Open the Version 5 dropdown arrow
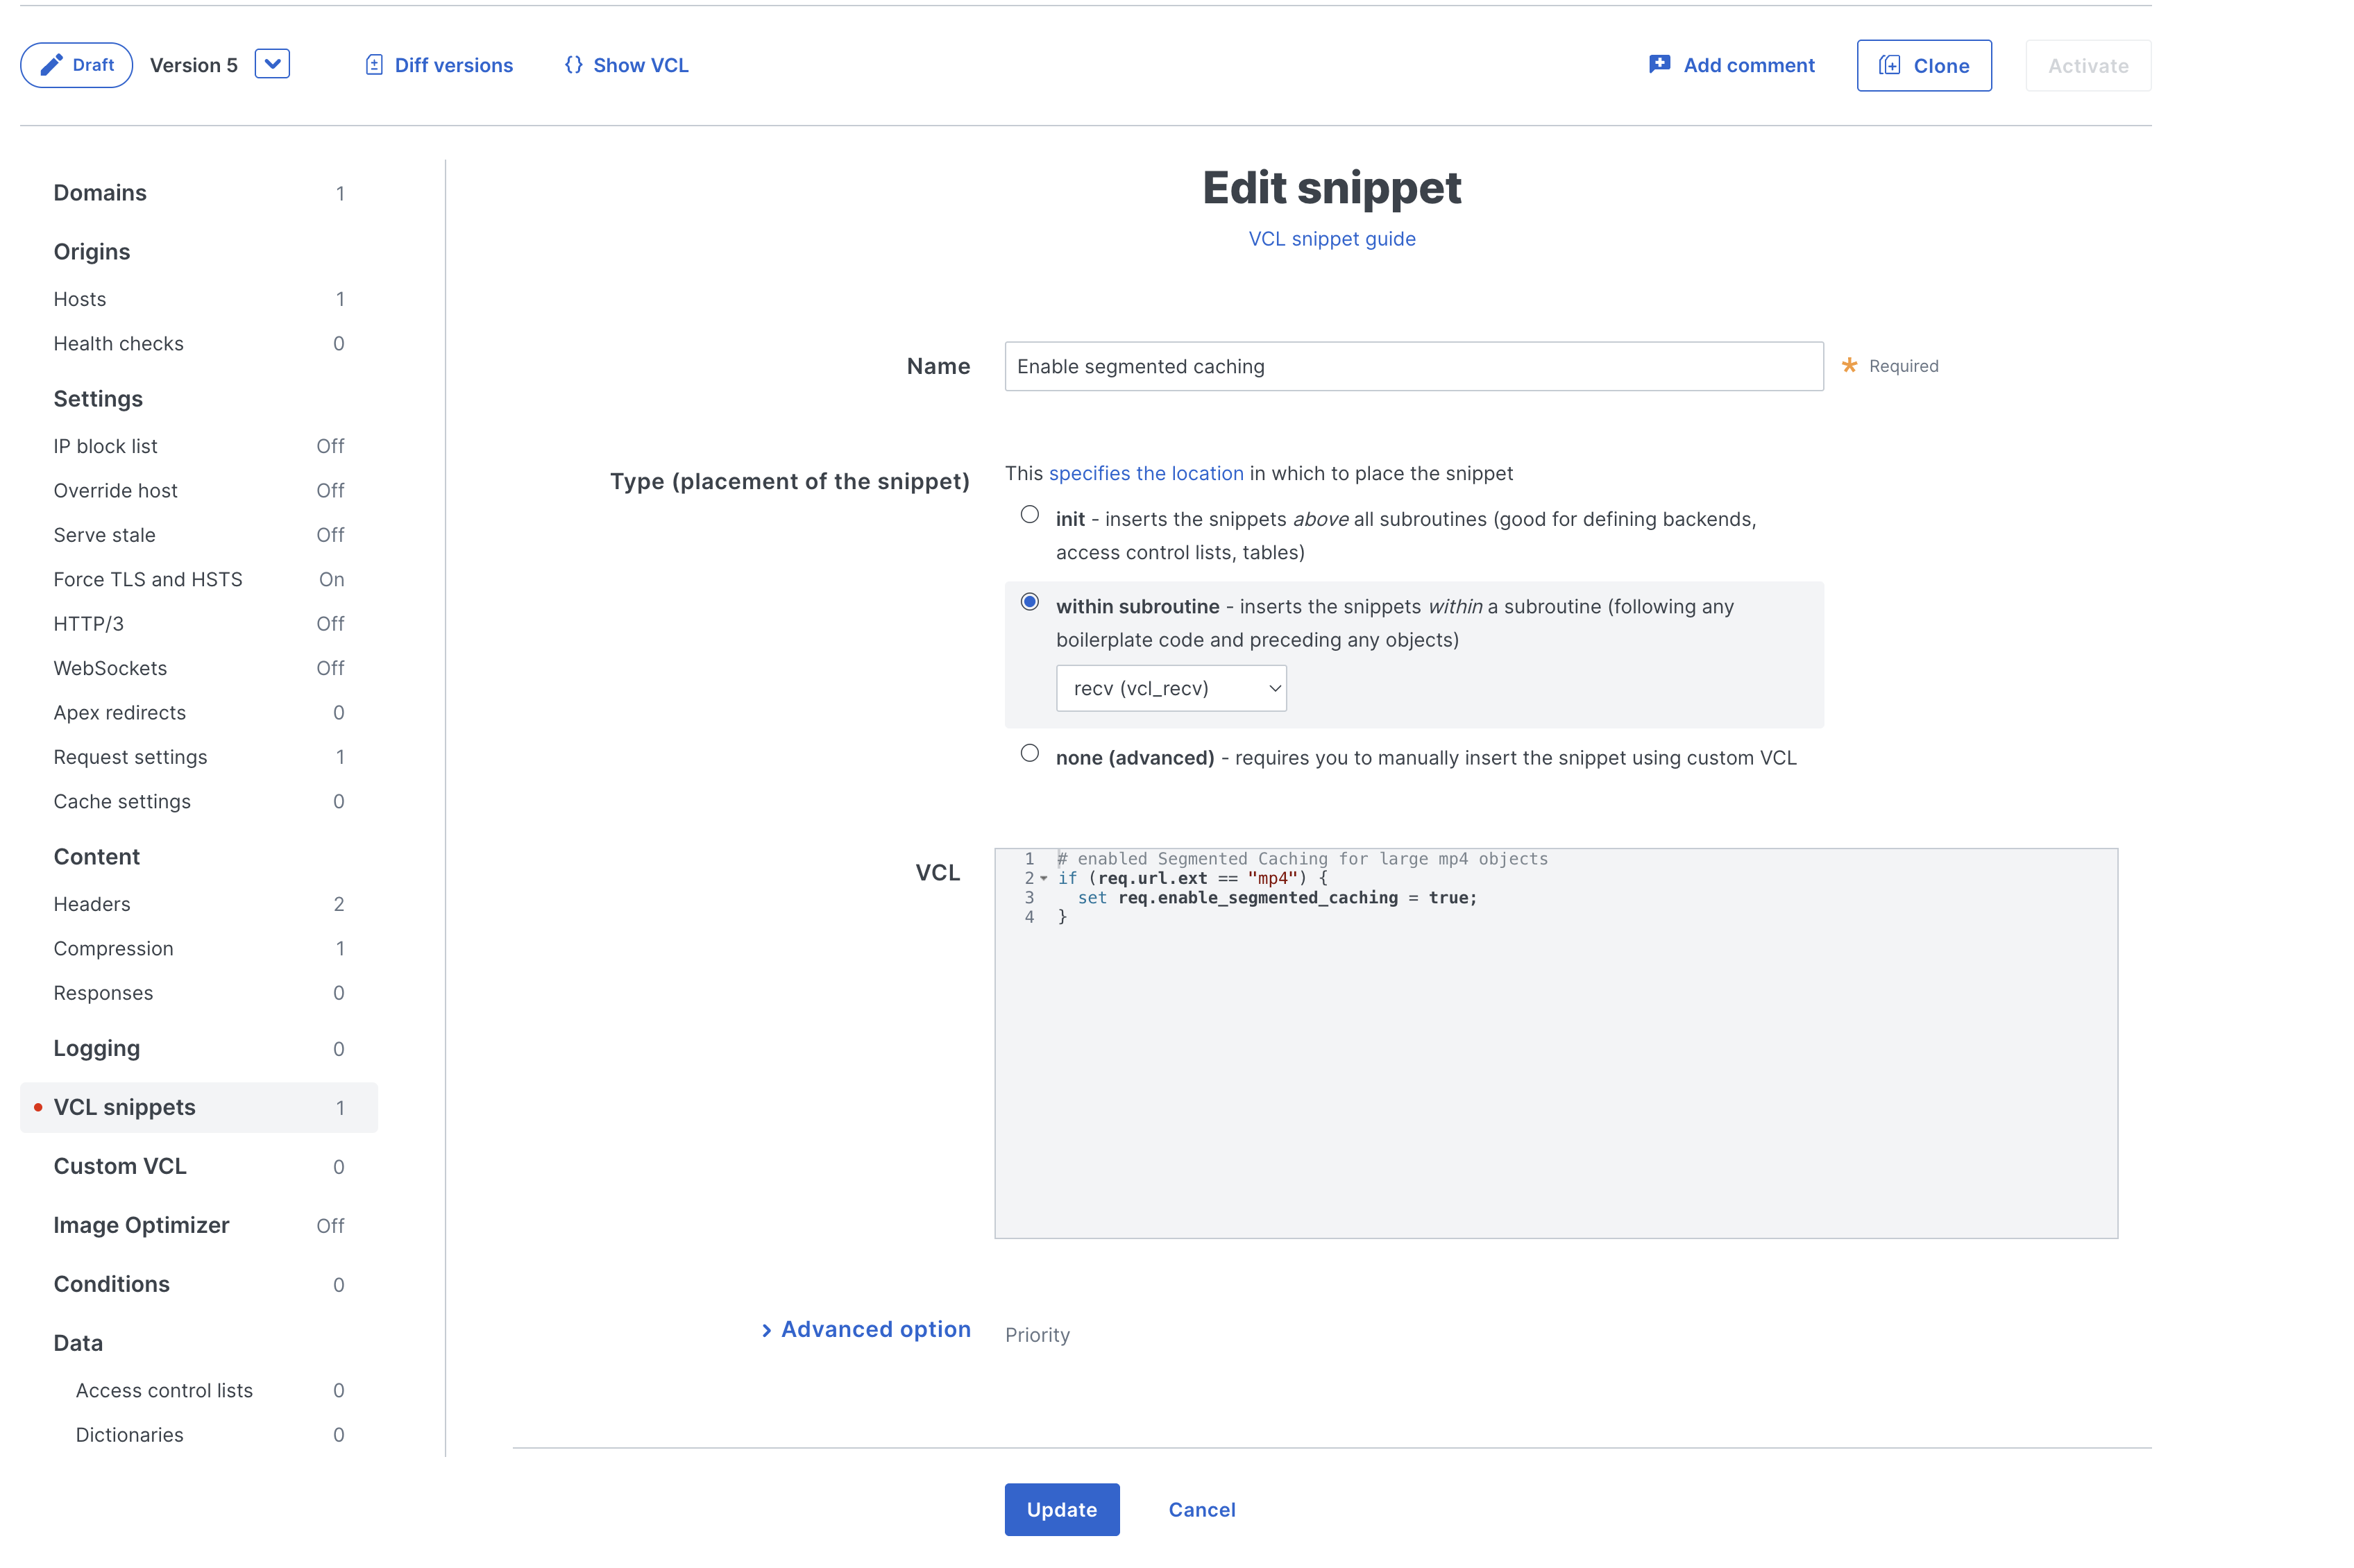This screenshot has width=2354, height=1568. (x=272, y=64)
